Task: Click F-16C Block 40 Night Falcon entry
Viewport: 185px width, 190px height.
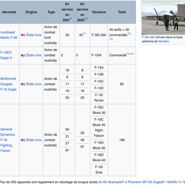Action: pos(99,128)
